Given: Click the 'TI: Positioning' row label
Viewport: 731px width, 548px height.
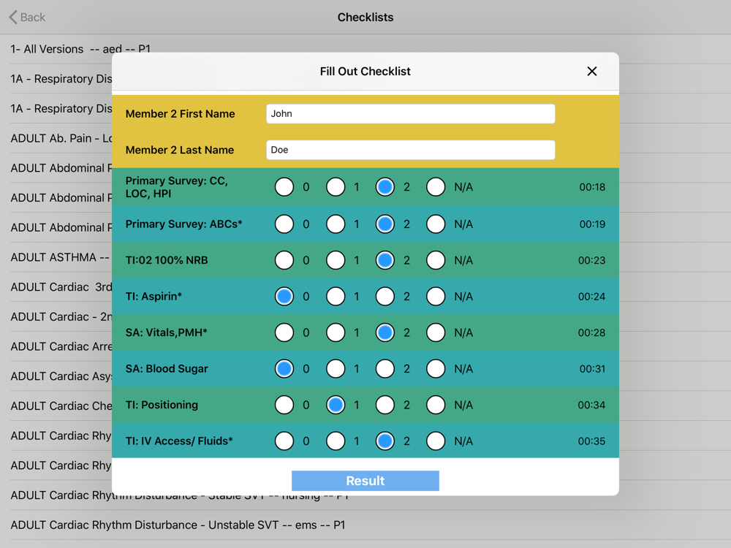Looking at the screenshot, I should (x=162, y=405).
